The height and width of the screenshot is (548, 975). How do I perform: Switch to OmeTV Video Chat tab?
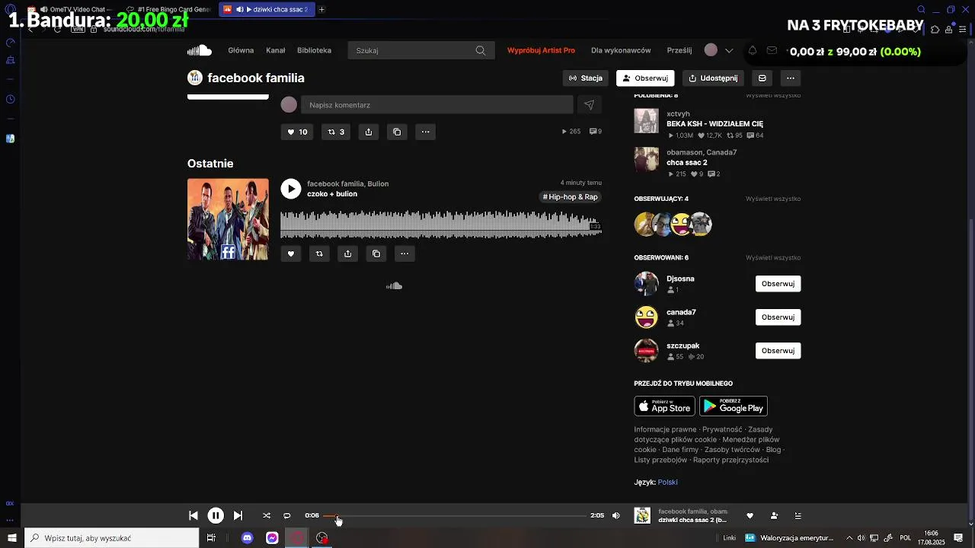pyautogui.click(x=71, y=9)
